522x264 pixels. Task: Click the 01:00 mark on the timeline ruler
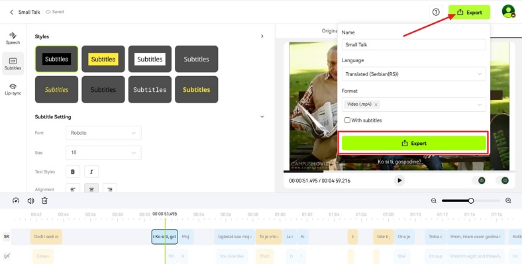[280, 214]
